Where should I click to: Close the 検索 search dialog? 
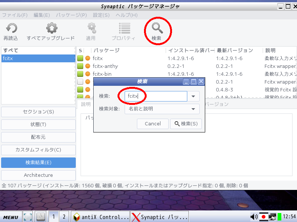(201, 82)
